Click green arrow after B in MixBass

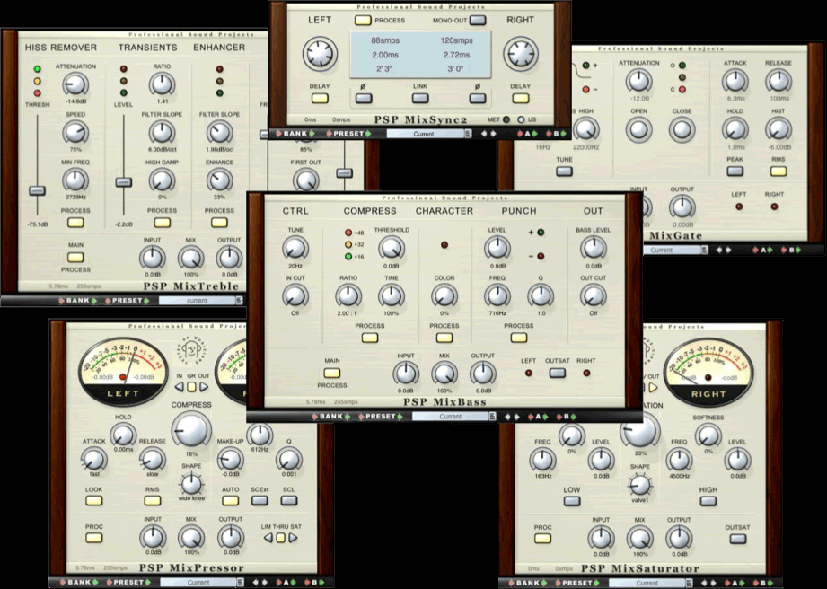[x=573, y=417]
